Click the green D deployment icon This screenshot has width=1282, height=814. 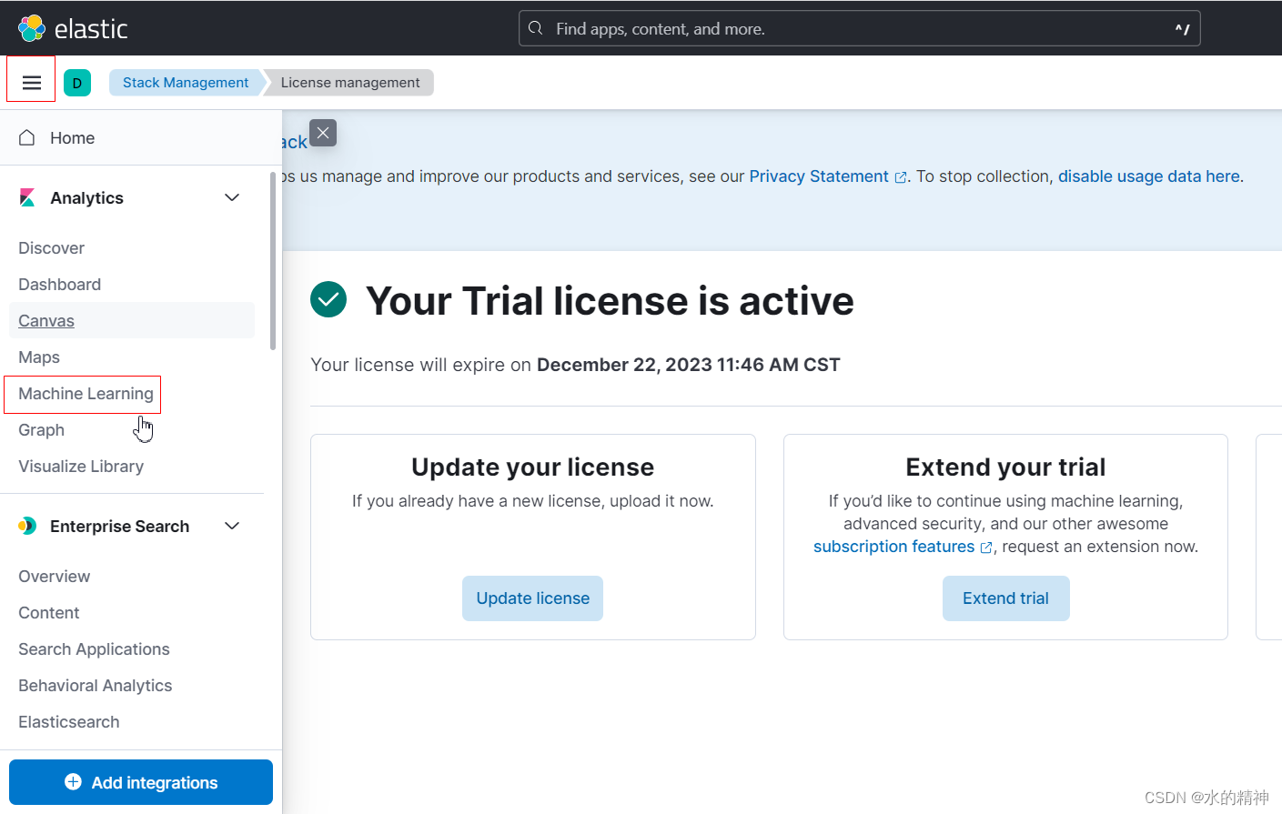click(77, 82)
